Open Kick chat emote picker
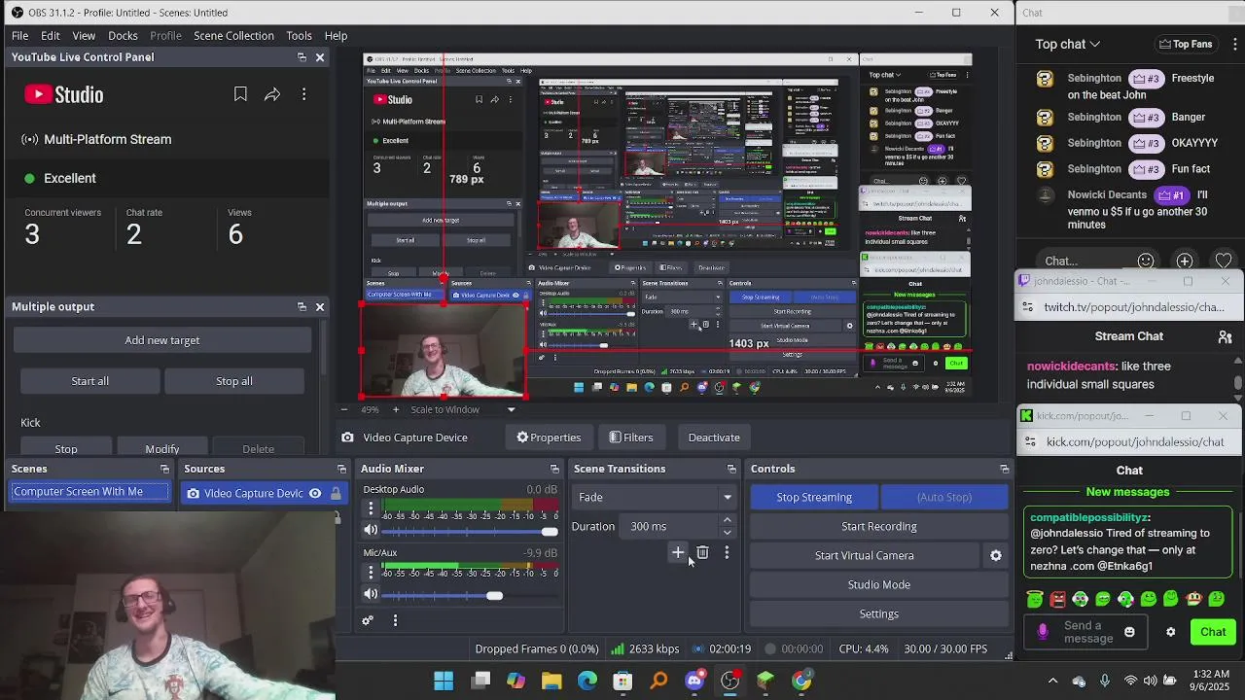This screenshot has width=1245, height=700. 1129,632
